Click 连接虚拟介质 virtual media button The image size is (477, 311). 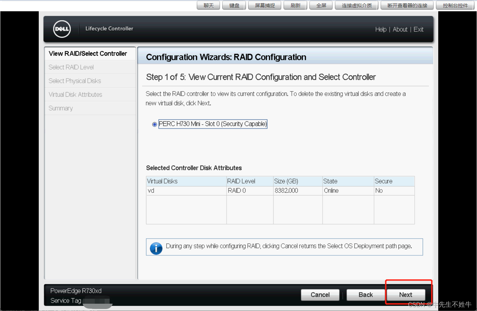pyautogui.click(x=357, y=5)
